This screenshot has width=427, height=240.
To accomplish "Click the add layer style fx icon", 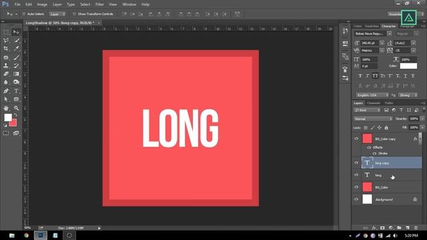I will pos(374,228).
